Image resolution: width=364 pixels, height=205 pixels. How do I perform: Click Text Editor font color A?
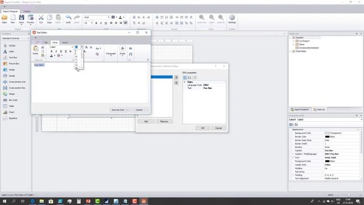(x=51, y=56)
